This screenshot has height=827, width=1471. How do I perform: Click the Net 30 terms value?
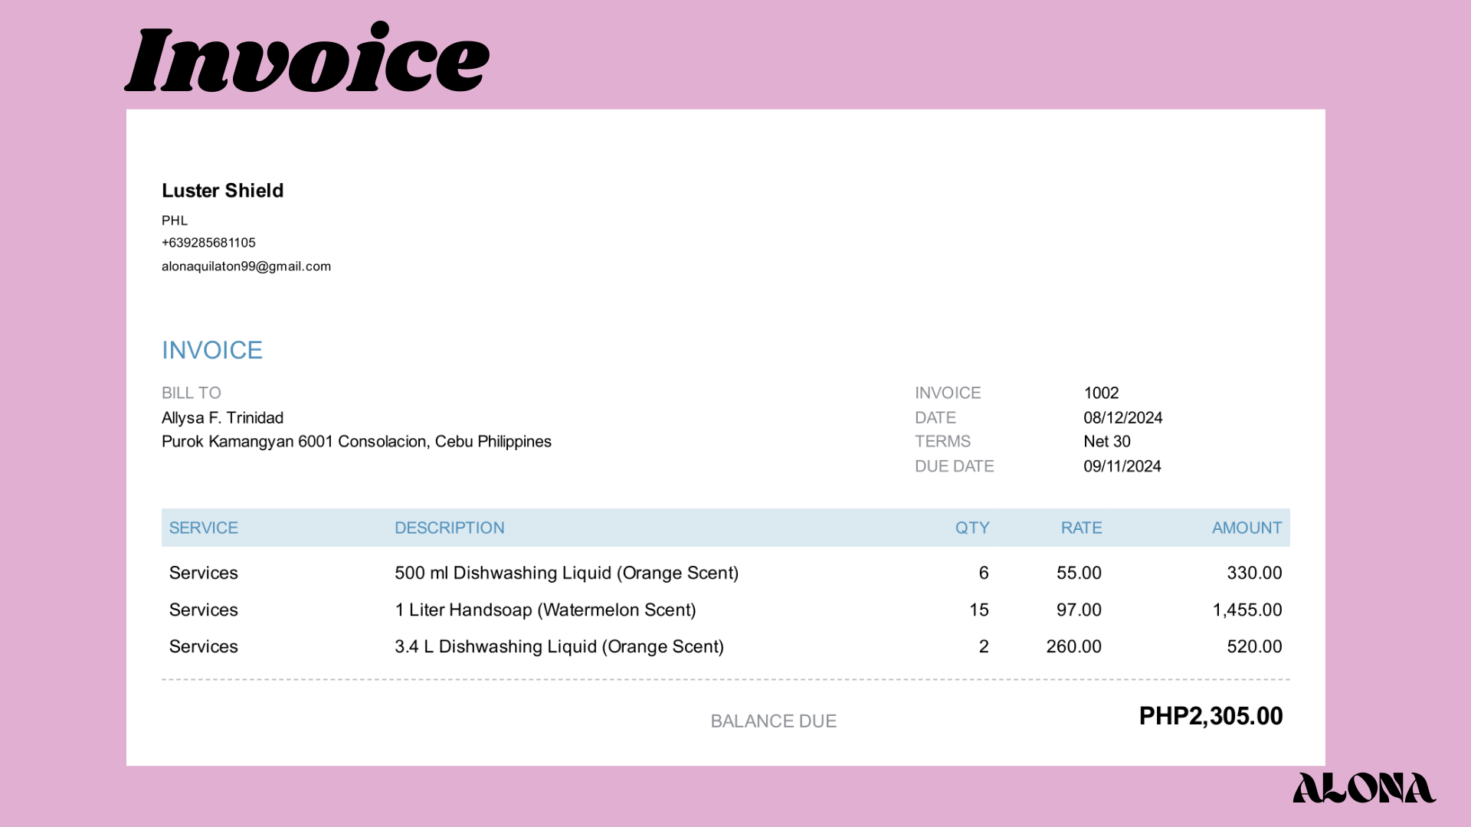coord(1106,442)
